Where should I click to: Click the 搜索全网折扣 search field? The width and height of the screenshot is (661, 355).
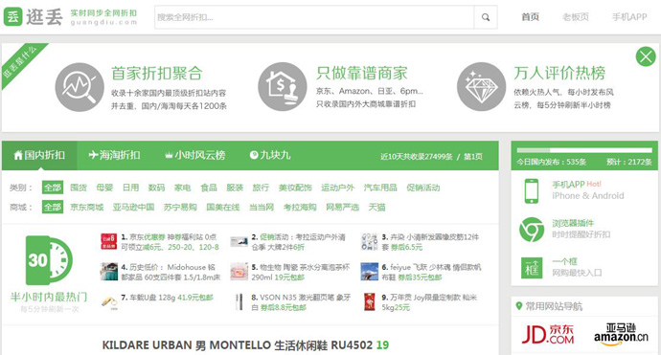[314, 17]
